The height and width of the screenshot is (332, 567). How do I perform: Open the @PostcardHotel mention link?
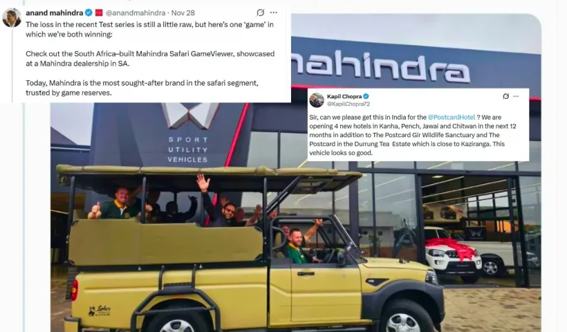coord(452,117)
